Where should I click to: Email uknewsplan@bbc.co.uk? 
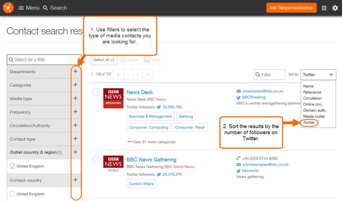263,91
